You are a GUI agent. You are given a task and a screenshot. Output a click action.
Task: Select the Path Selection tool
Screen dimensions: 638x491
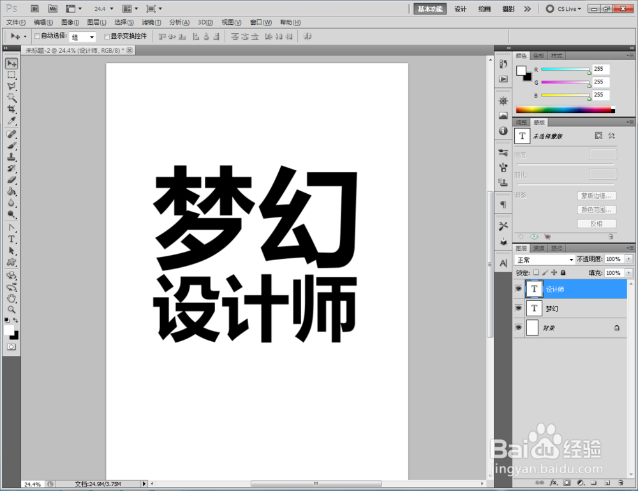[11, 250]
